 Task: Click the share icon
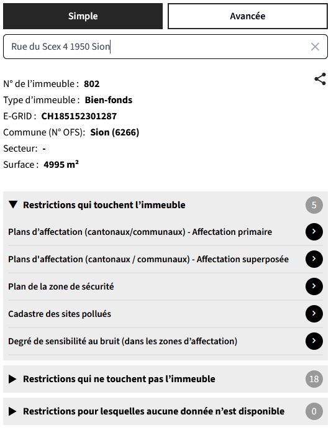320,79
